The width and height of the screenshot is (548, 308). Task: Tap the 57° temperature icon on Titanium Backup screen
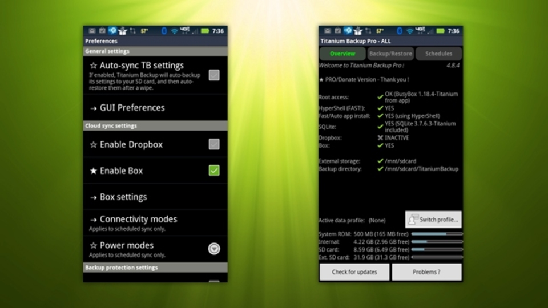click(x=380, y=31)
